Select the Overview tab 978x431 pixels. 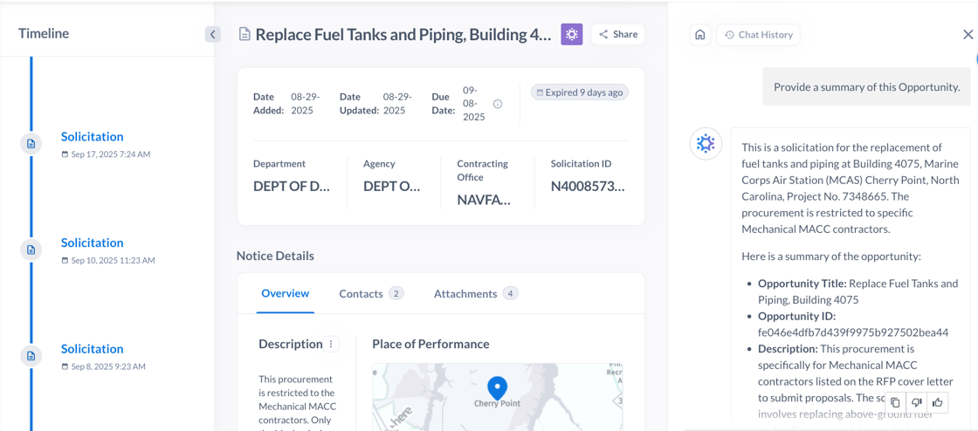click(285, 293)
